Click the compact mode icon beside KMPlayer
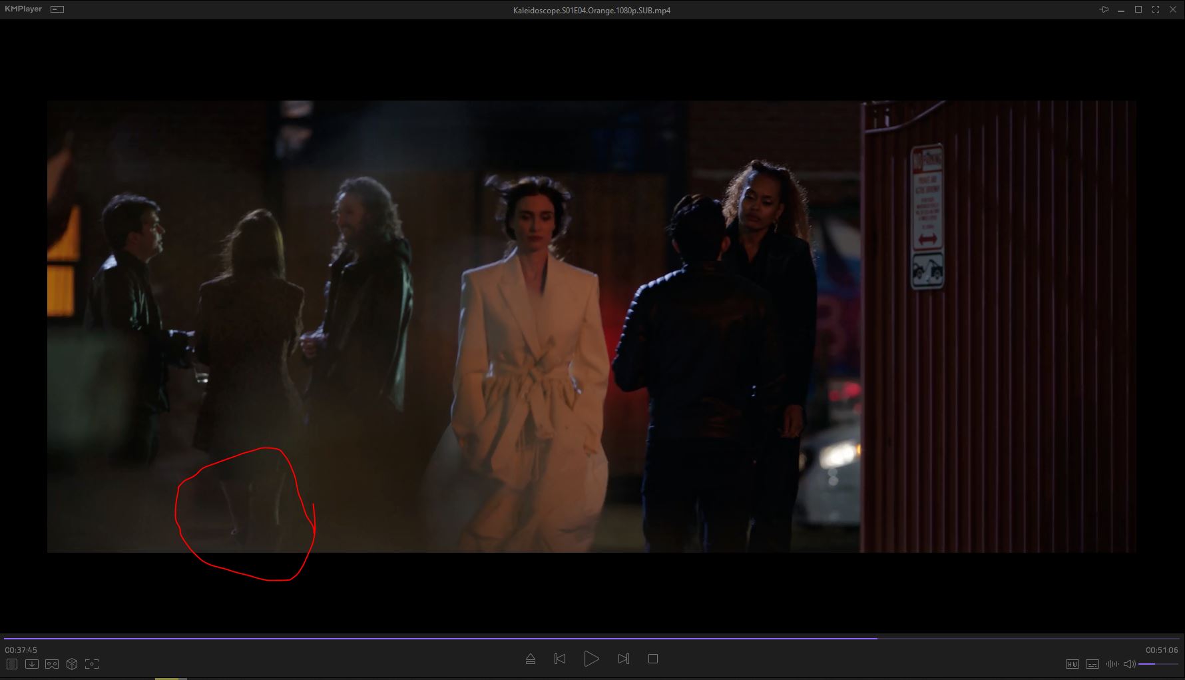The width and height of the screenshot is (1185, 680). click(x=57, y=9)
